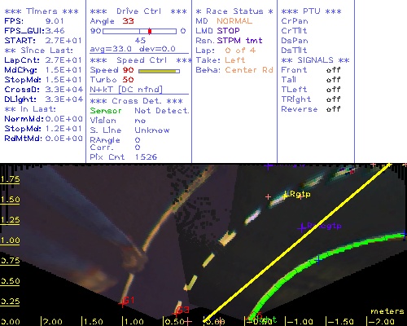Click the 1.00 meter vertical scale label
The image size is (407, 326).
coord(10,240)
